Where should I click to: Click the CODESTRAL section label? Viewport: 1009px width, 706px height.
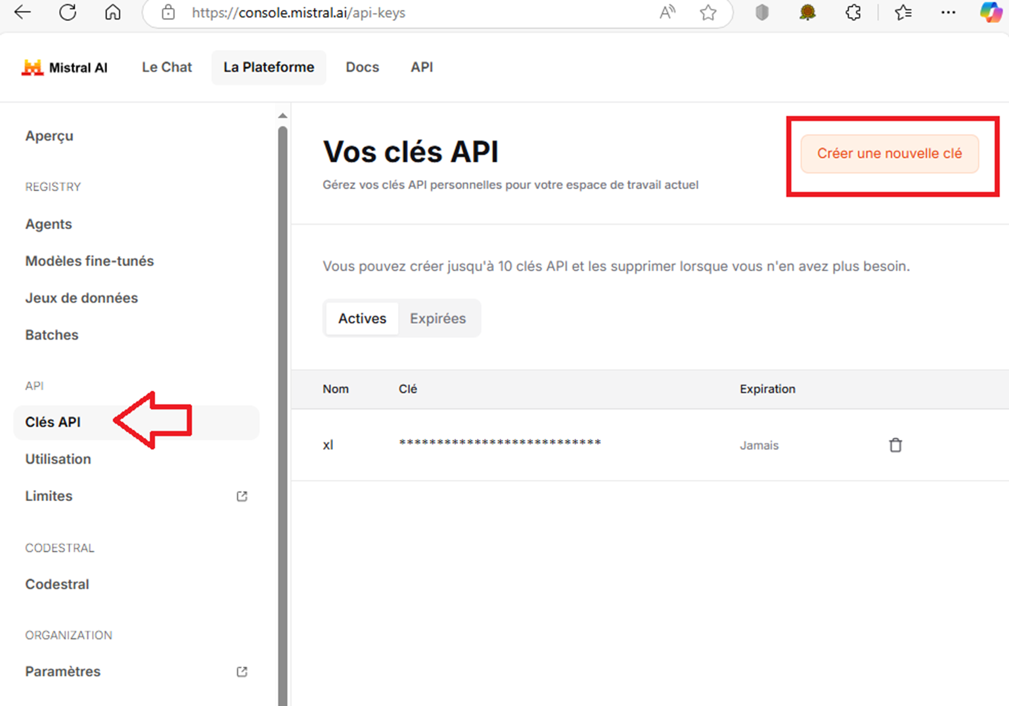[60, 548]
